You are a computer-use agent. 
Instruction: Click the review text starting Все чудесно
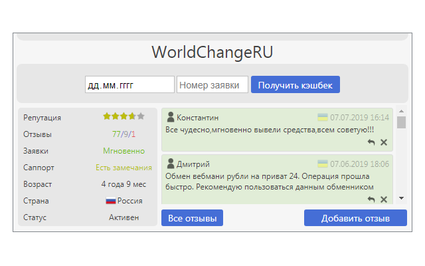point(270,130)
